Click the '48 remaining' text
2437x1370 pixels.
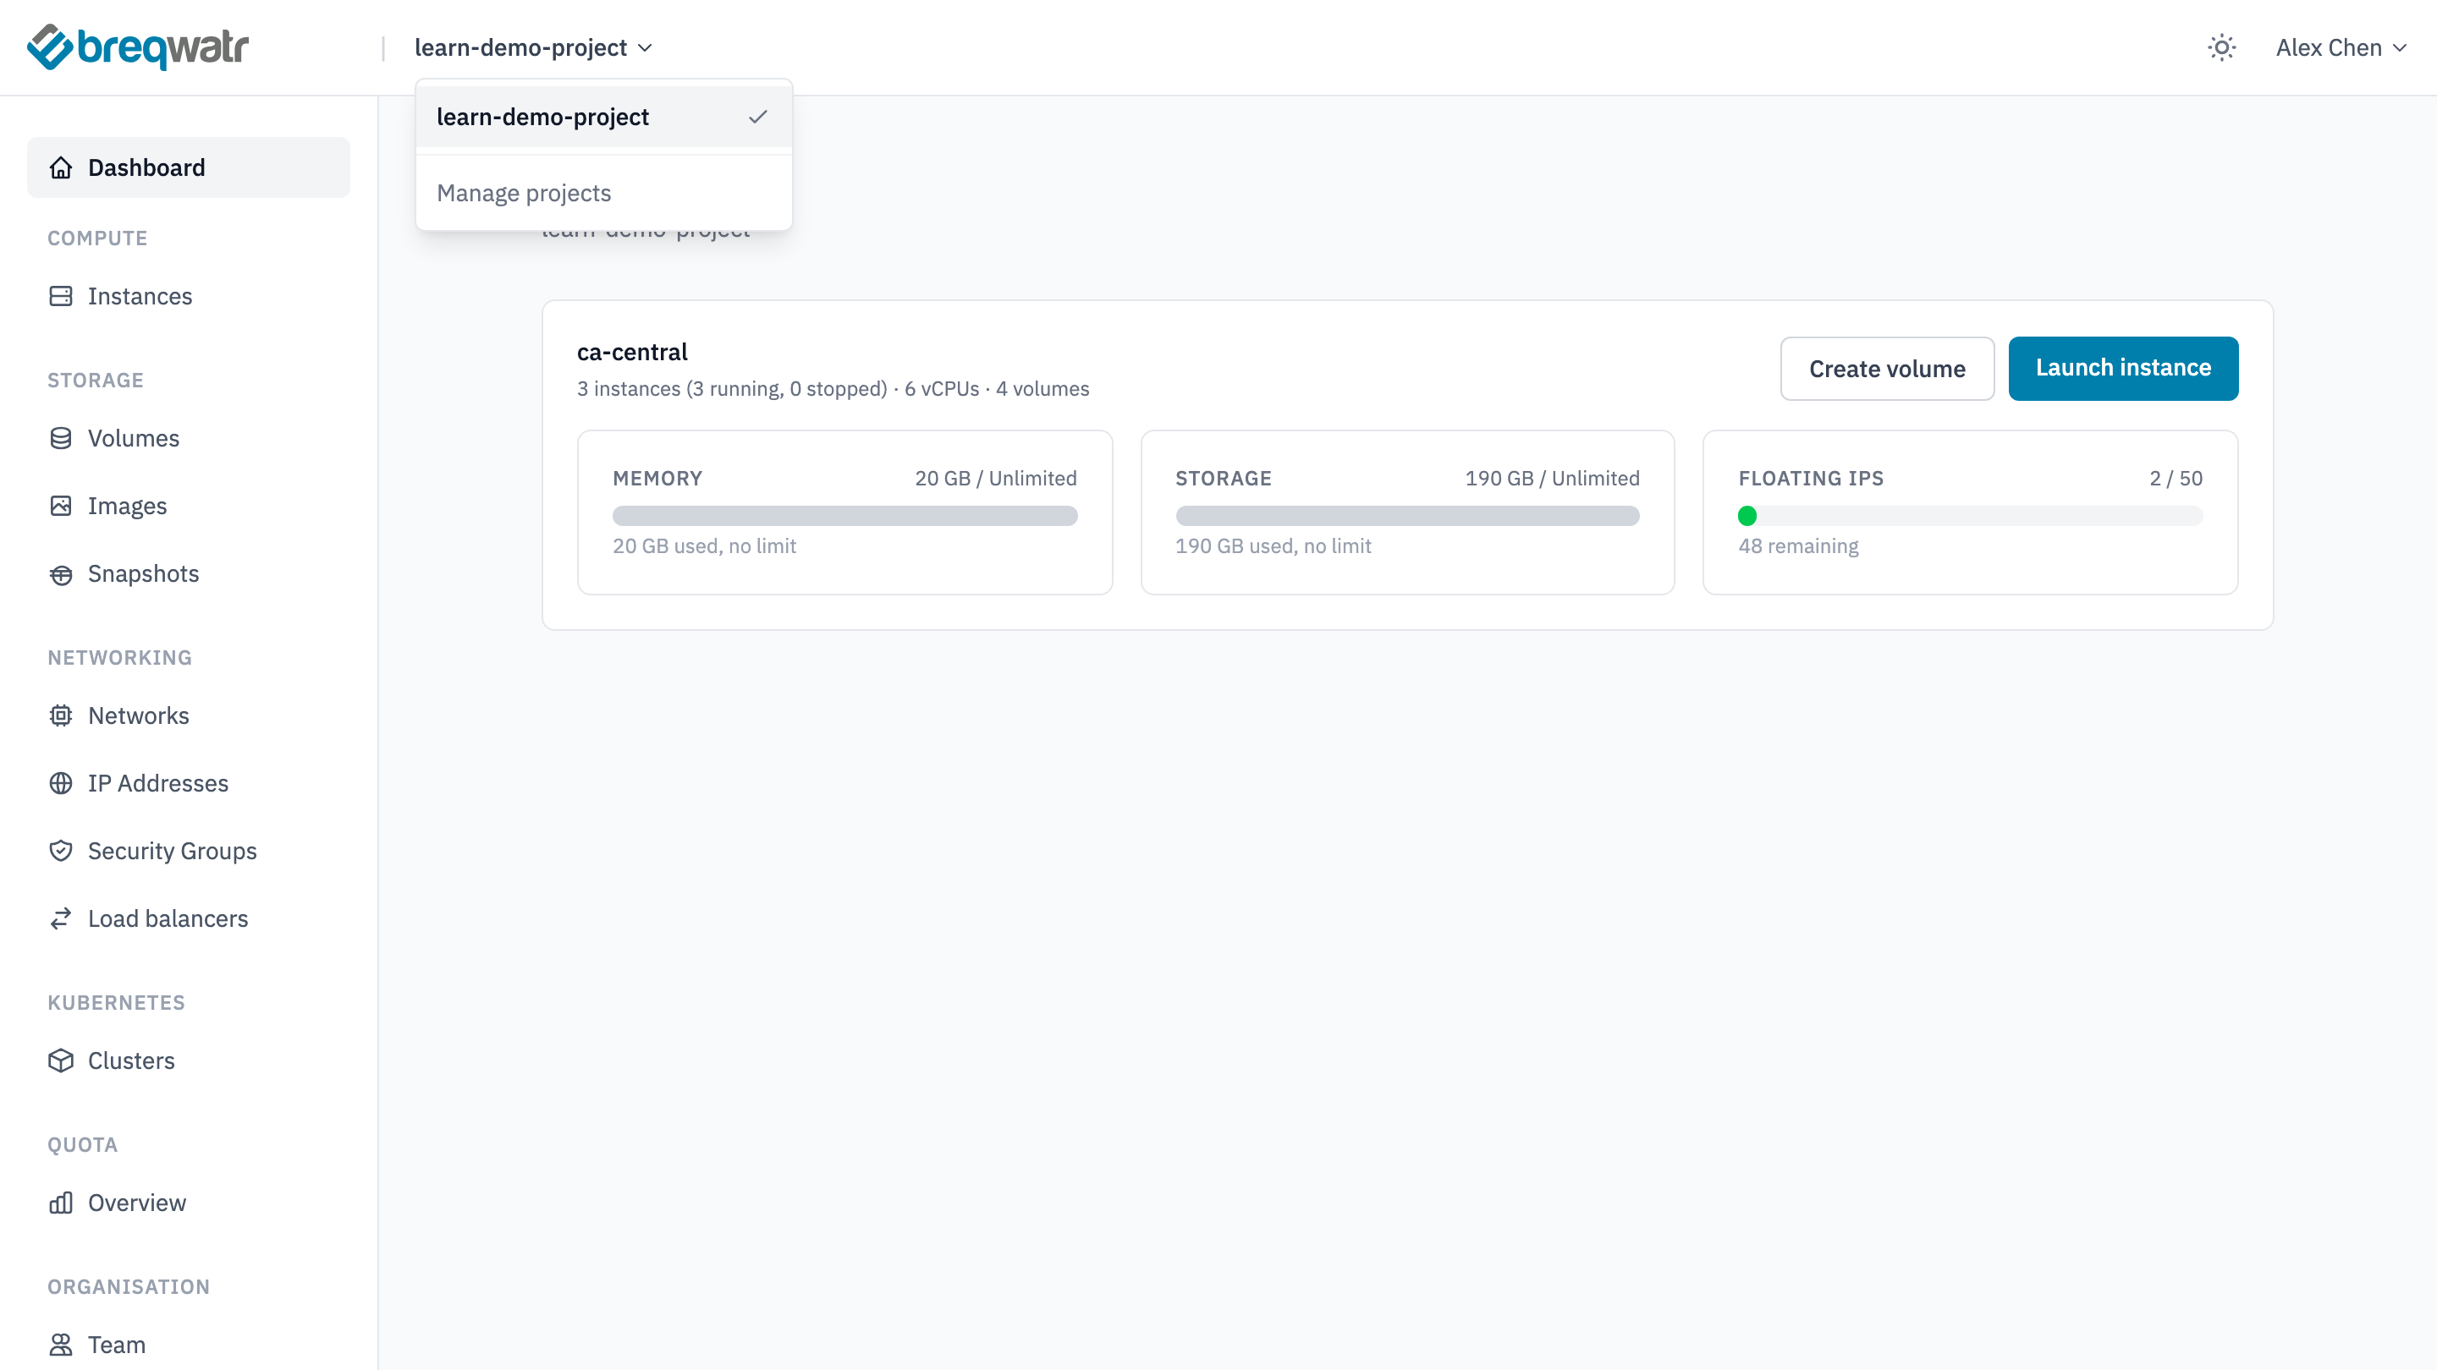(1797, 546)
